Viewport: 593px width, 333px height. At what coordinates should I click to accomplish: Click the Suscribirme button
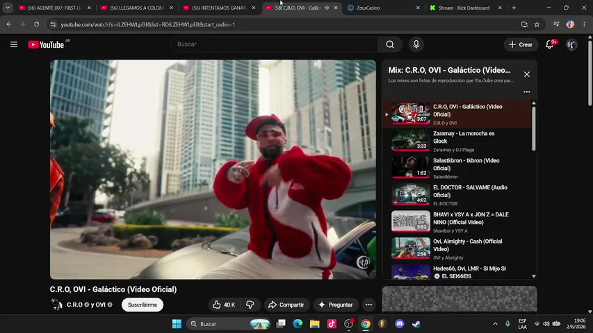coord(143,305)
